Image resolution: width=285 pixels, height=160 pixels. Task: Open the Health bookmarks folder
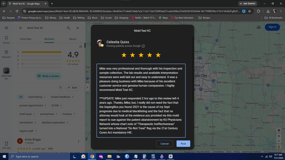tap(65, 18)
